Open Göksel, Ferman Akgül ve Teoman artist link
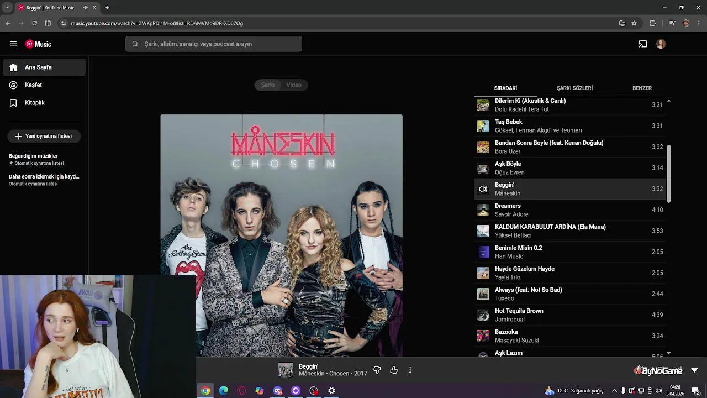Screen dimensions: 707x398 [x=538, y=130]
